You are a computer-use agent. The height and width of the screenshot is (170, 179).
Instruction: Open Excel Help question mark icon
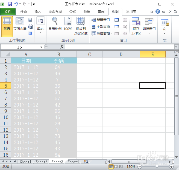point(157,11)
